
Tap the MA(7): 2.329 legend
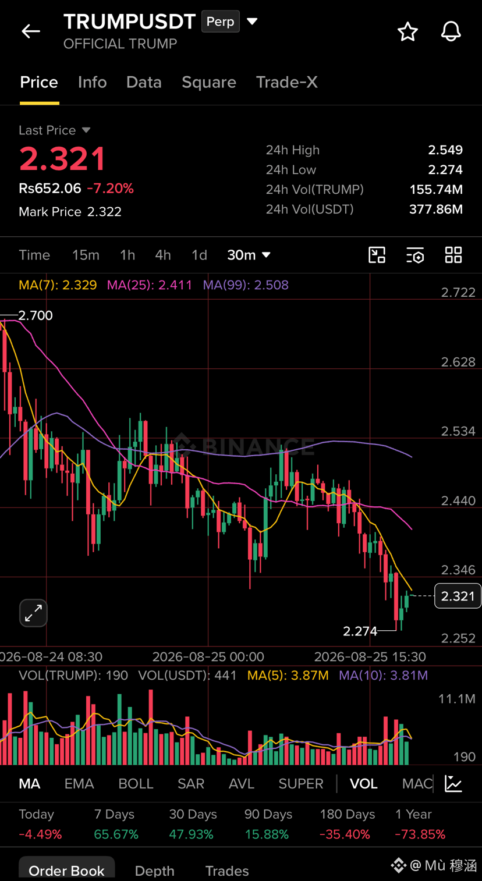pyautogui.click(x=58, y=285)
